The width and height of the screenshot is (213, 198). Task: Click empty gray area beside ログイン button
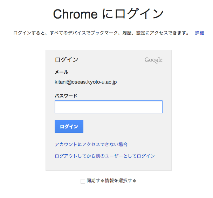[x=122, y=126]
